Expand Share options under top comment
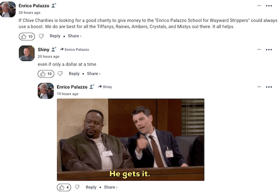This screenshot has height=194, width=279. (74, 36)
